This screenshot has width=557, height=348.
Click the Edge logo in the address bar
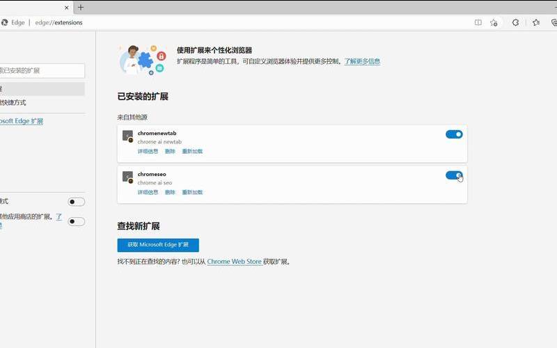[x=4, y=22]
